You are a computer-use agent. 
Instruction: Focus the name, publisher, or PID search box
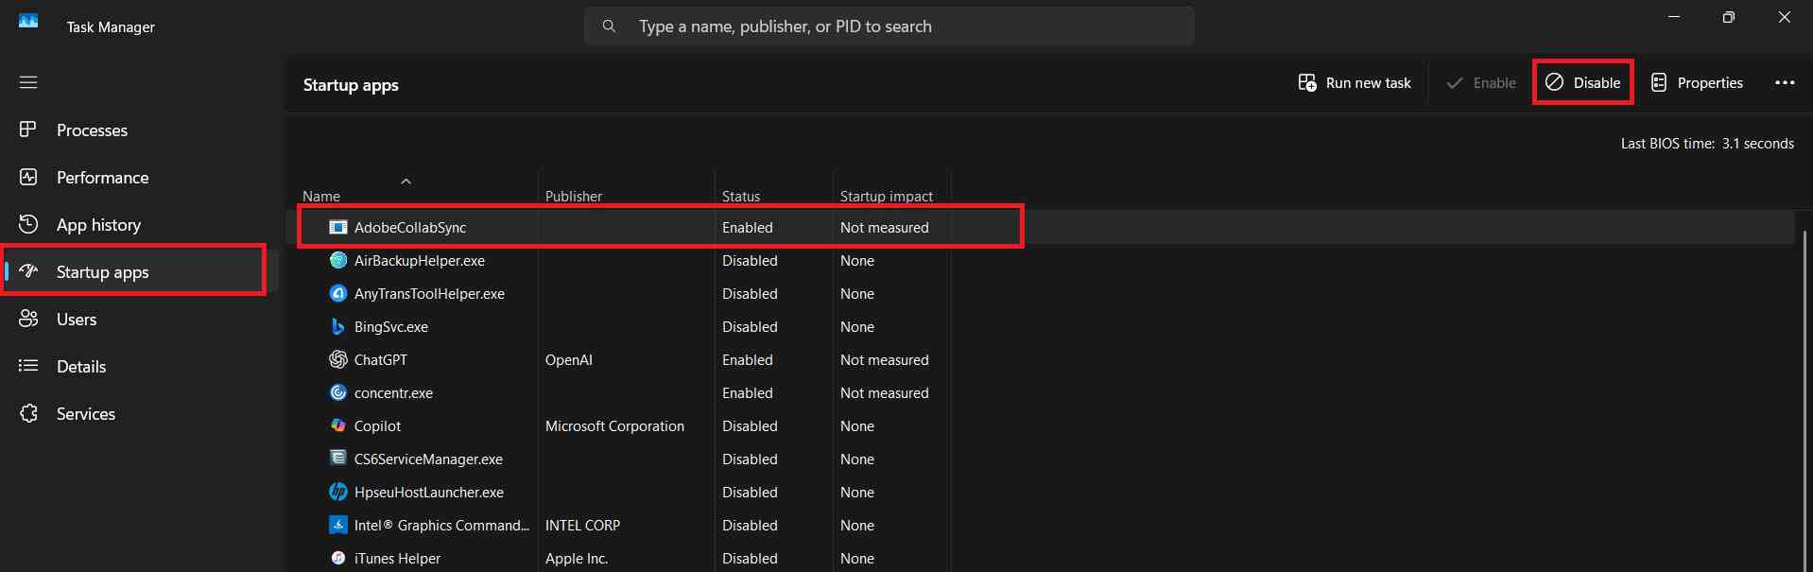click(x=889, y=26)
